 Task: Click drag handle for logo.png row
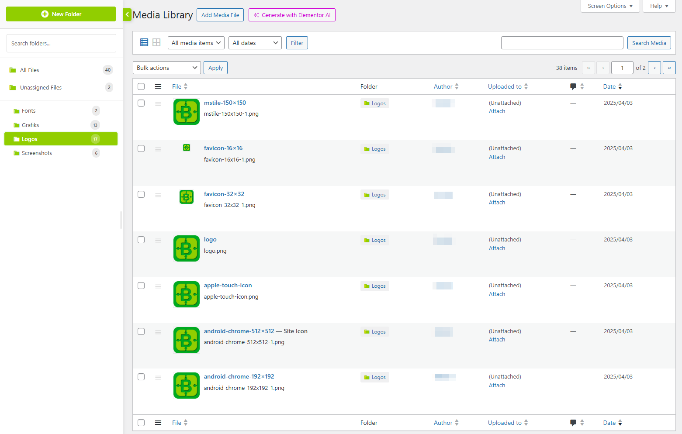[158, 241]
